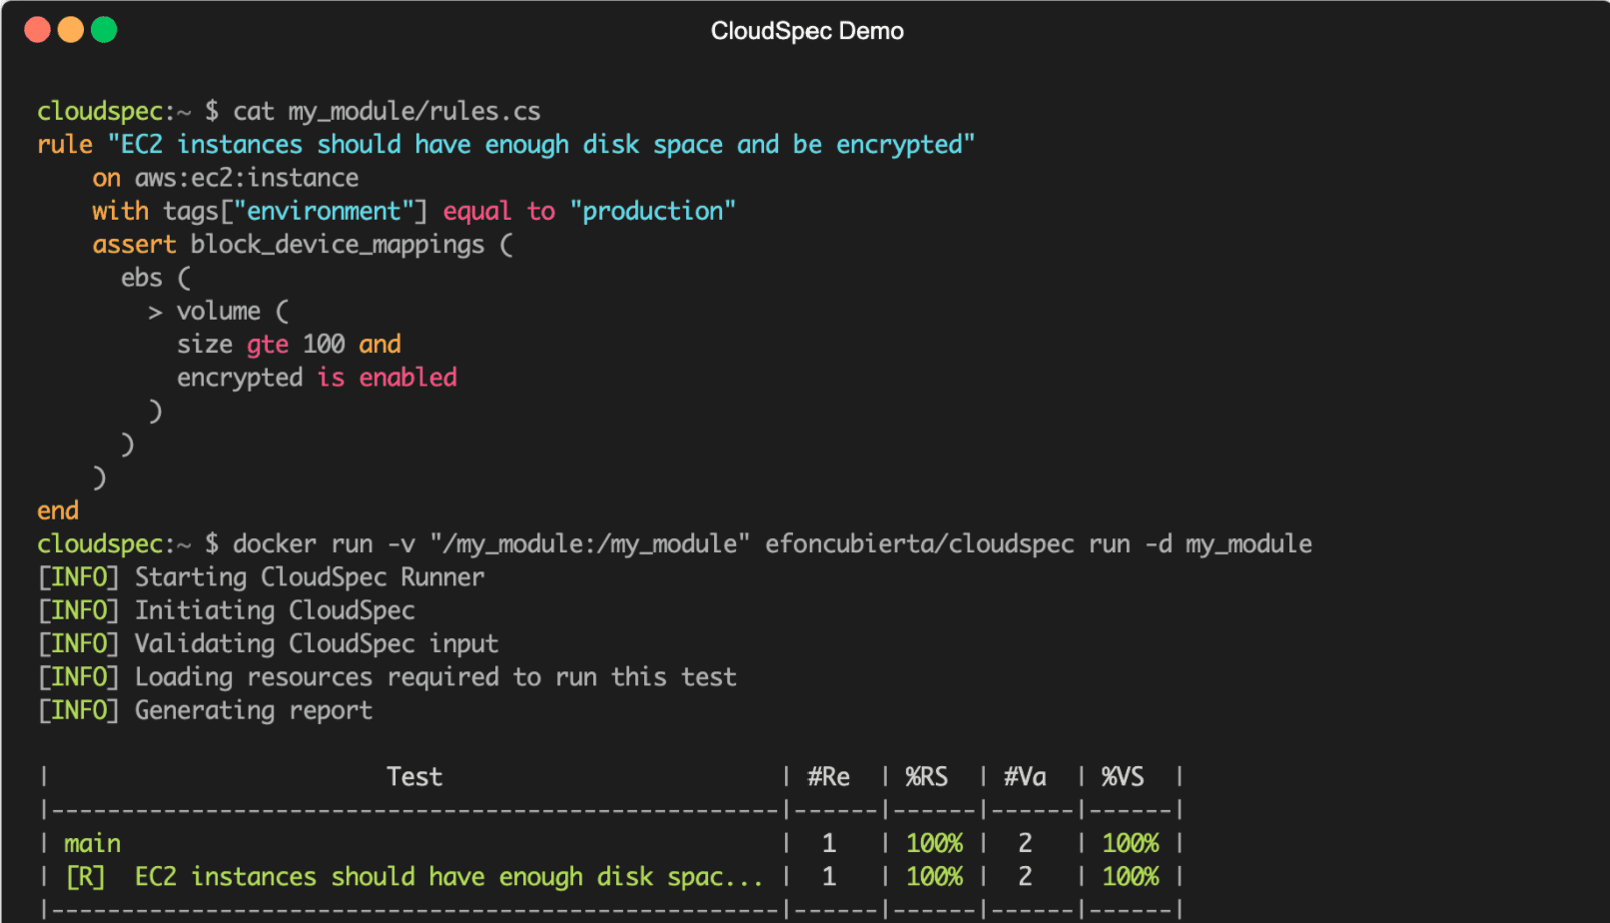
Task: Click 'block_device_mappings' in the assert line
Action: (338, 245)
